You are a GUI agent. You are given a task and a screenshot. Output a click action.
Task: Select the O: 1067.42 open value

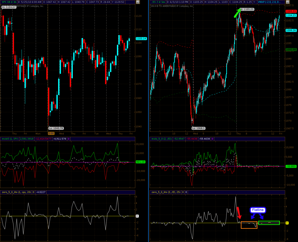(x=49, y=2)
